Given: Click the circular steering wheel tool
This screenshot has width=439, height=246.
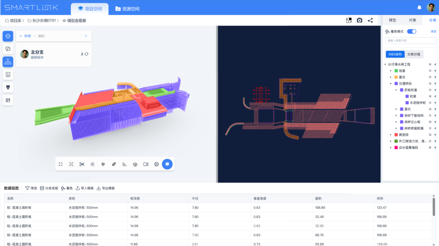Looking at the screenshot, I should (156, 164).
